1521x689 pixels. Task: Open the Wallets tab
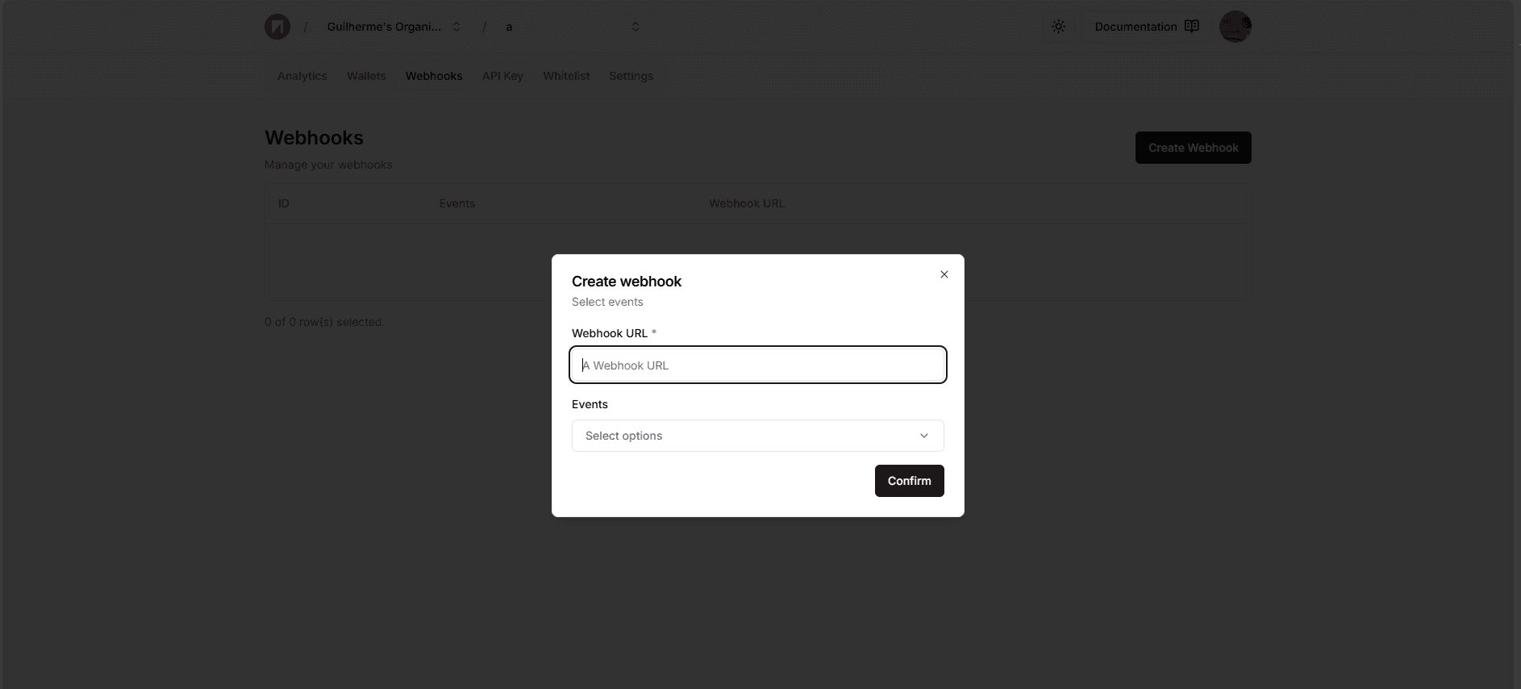click(x=366, y=76)
